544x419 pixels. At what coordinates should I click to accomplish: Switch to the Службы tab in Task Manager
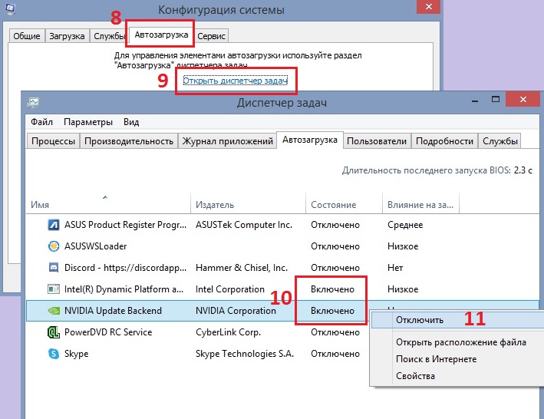point(500,141)
